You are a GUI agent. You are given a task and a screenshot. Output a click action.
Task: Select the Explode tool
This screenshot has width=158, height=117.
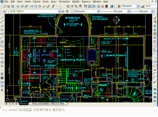pyautogui.click(x=155, y=82)
